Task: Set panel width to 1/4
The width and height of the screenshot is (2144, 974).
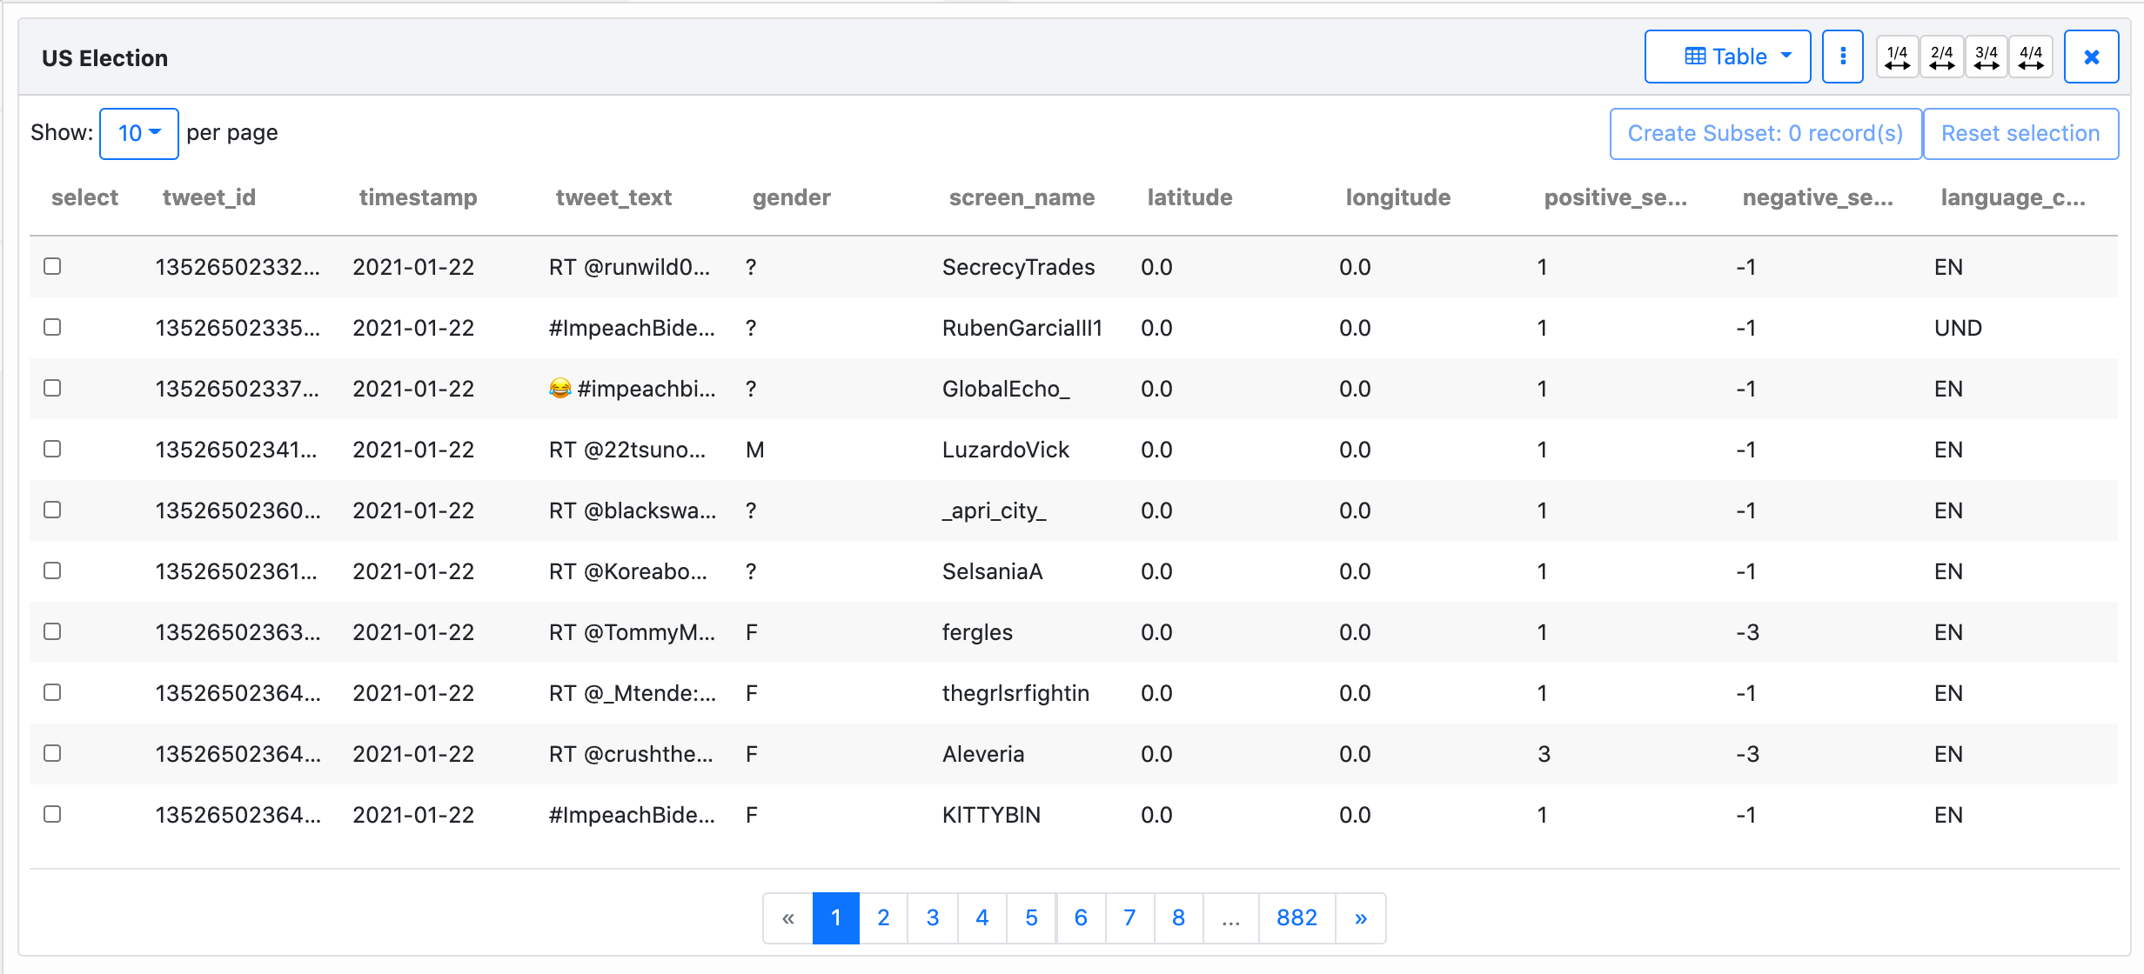Action: 1897,57
